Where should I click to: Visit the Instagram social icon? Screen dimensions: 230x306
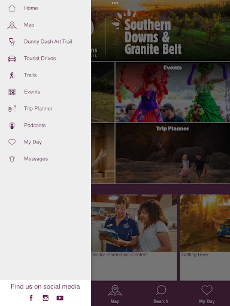(46, 298)
